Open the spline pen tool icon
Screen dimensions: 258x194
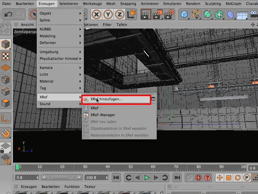tap(196, 15)
